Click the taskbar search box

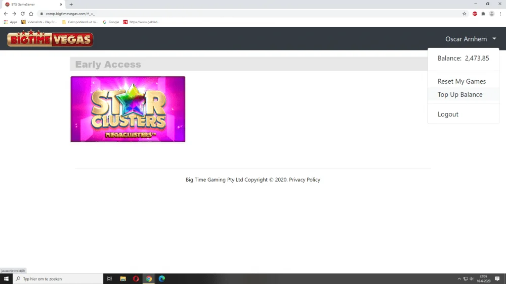coord(58,278)
